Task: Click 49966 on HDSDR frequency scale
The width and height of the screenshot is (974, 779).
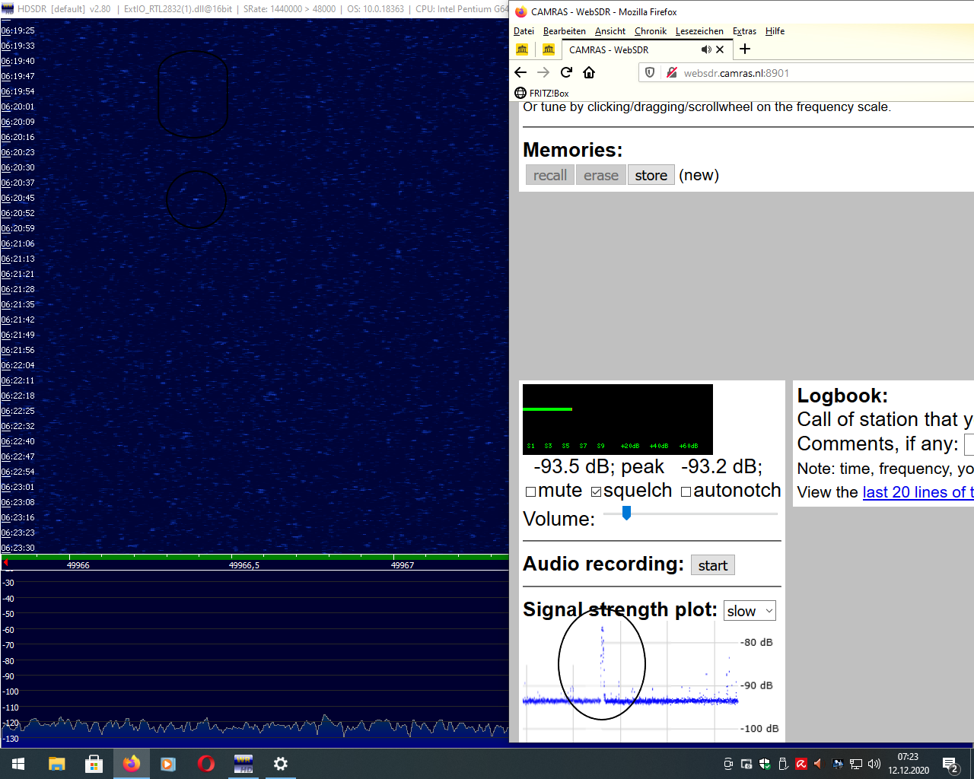Action: [x=78, y=565]
